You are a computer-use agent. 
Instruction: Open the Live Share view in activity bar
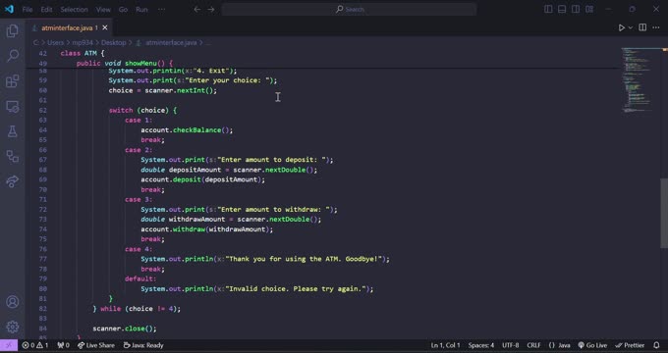(13, 181)
